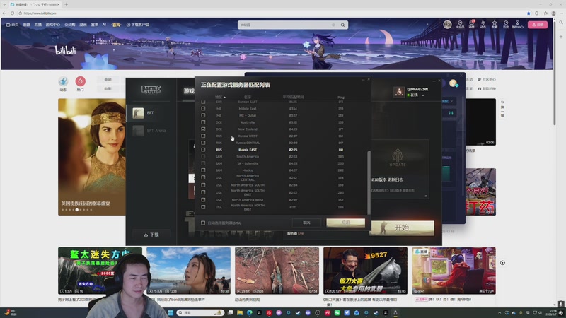
Task: Click browser back arrow icon
Action: [4, 13]
